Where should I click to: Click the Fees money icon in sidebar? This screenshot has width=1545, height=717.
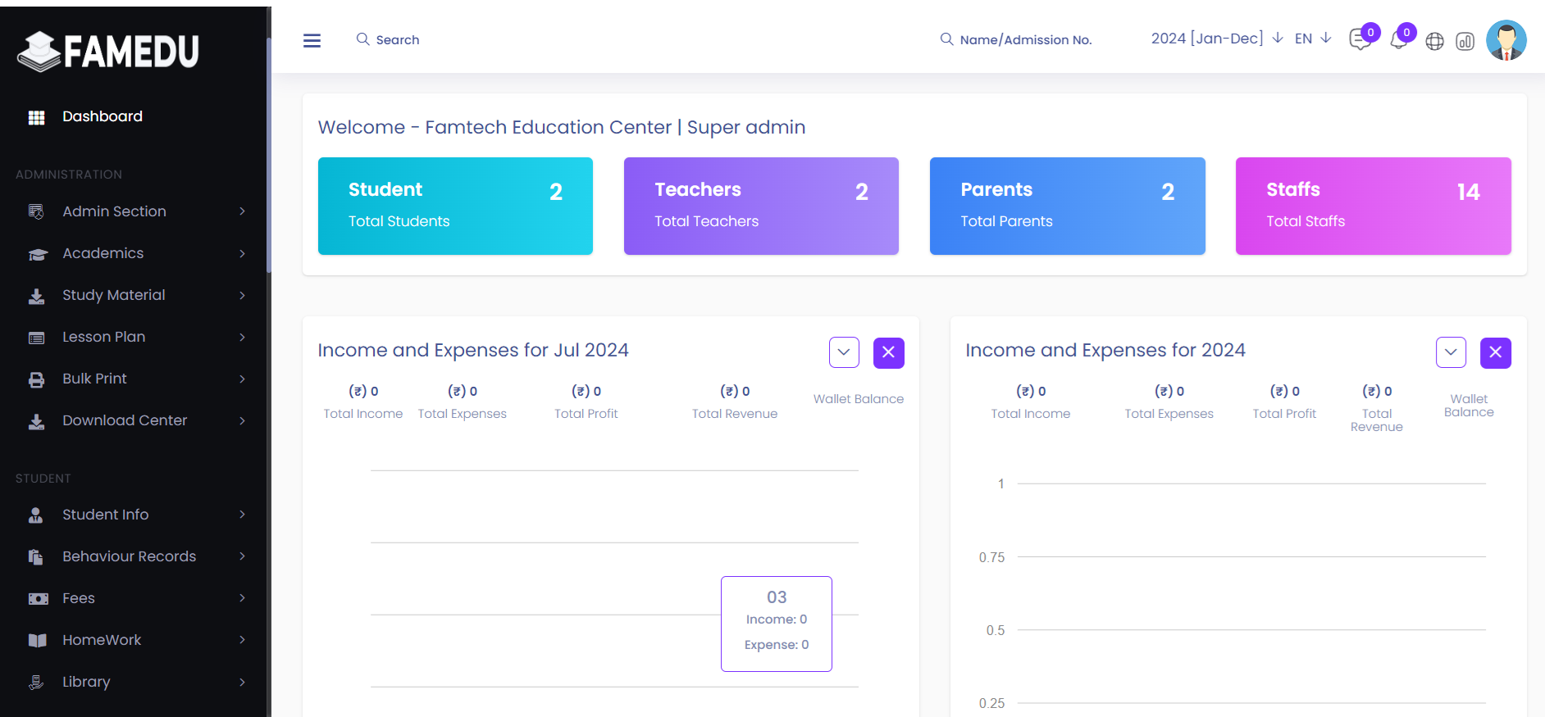coord(38,599)
